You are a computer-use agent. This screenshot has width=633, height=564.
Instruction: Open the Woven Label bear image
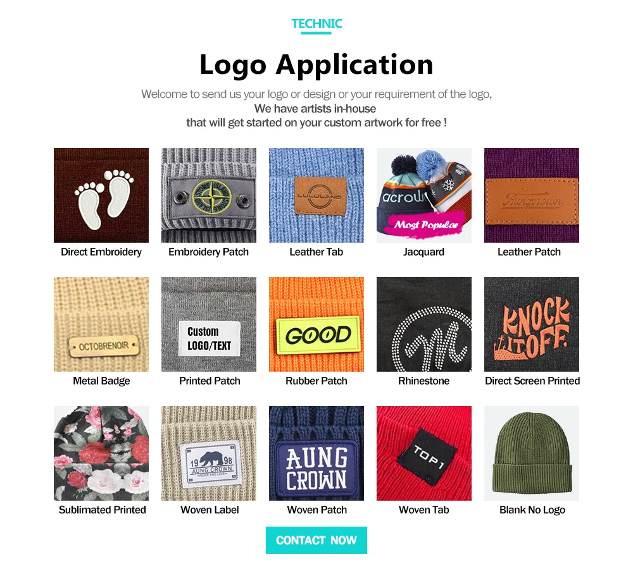click(x=209, y=453)
